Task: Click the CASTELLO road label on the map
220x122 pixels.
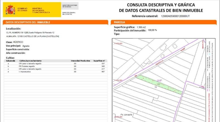Action: coord(160,63)
